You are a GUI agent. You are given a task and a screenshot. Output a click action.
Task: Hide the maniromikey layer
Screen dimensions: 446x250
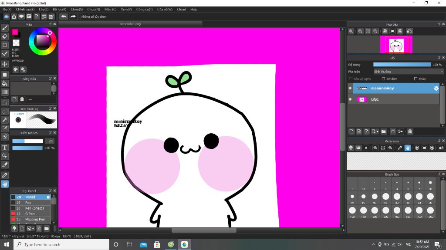[350, 88]
